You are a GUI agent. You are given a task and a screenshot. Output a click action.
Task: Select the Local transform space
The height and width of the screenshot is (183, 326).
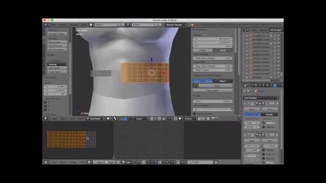223,50
